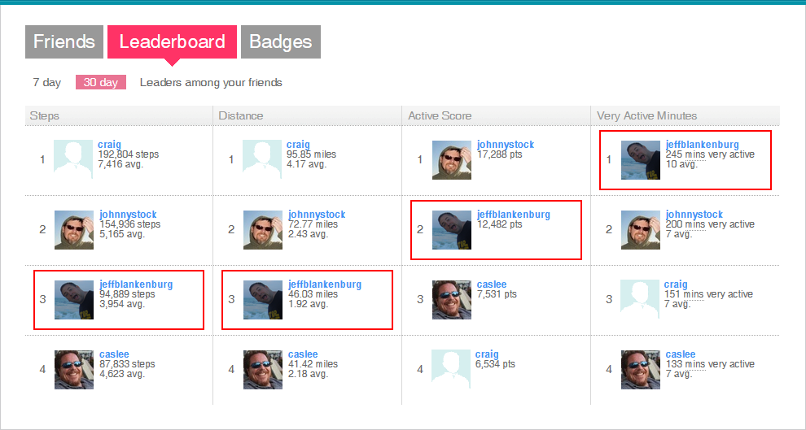
Task: Select the Leaderboard tab
Action: [x=172, y=42]
